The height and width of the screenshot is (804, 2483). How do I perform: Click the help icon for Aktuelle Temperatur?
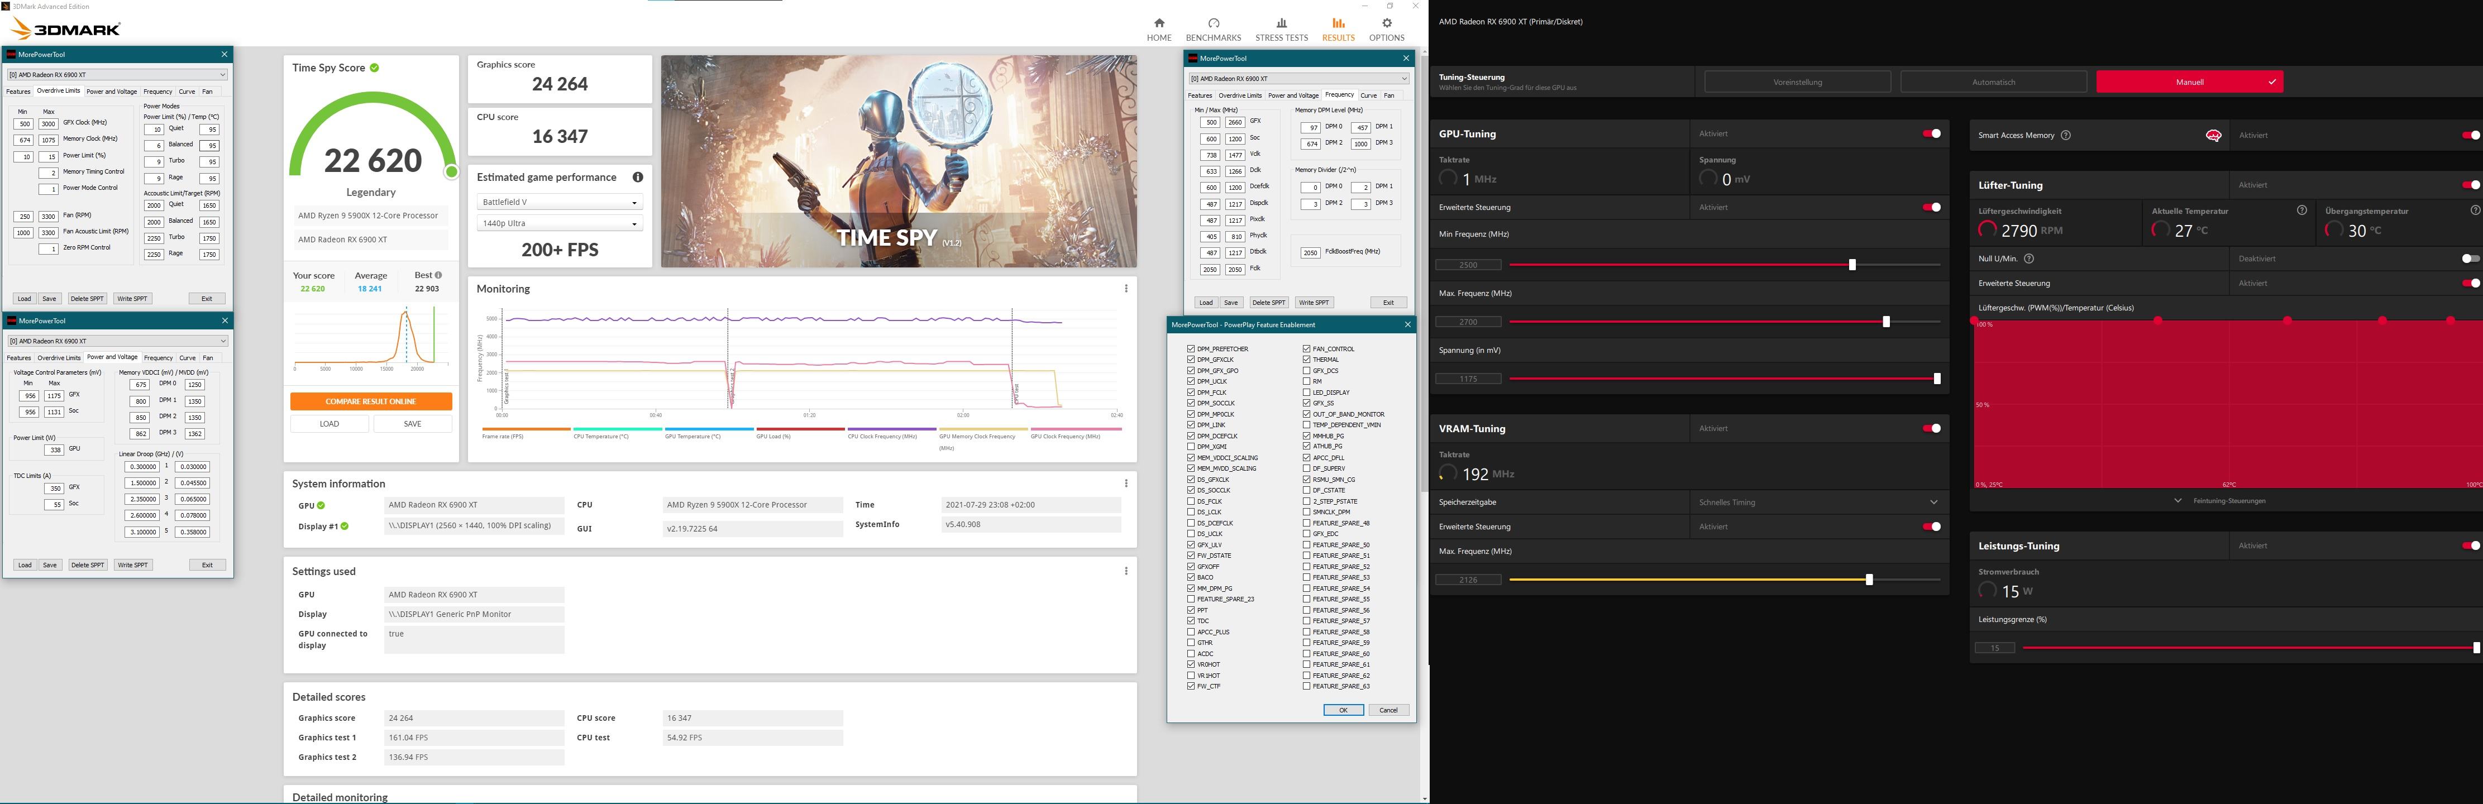pos(2302,210)
